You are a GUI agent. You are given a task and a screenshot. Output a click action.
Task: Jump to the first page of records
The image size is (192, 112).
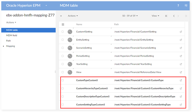pos(166,16)
